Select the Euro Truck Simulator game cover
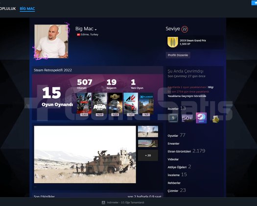The image size is (257, 206). (115, 103)
